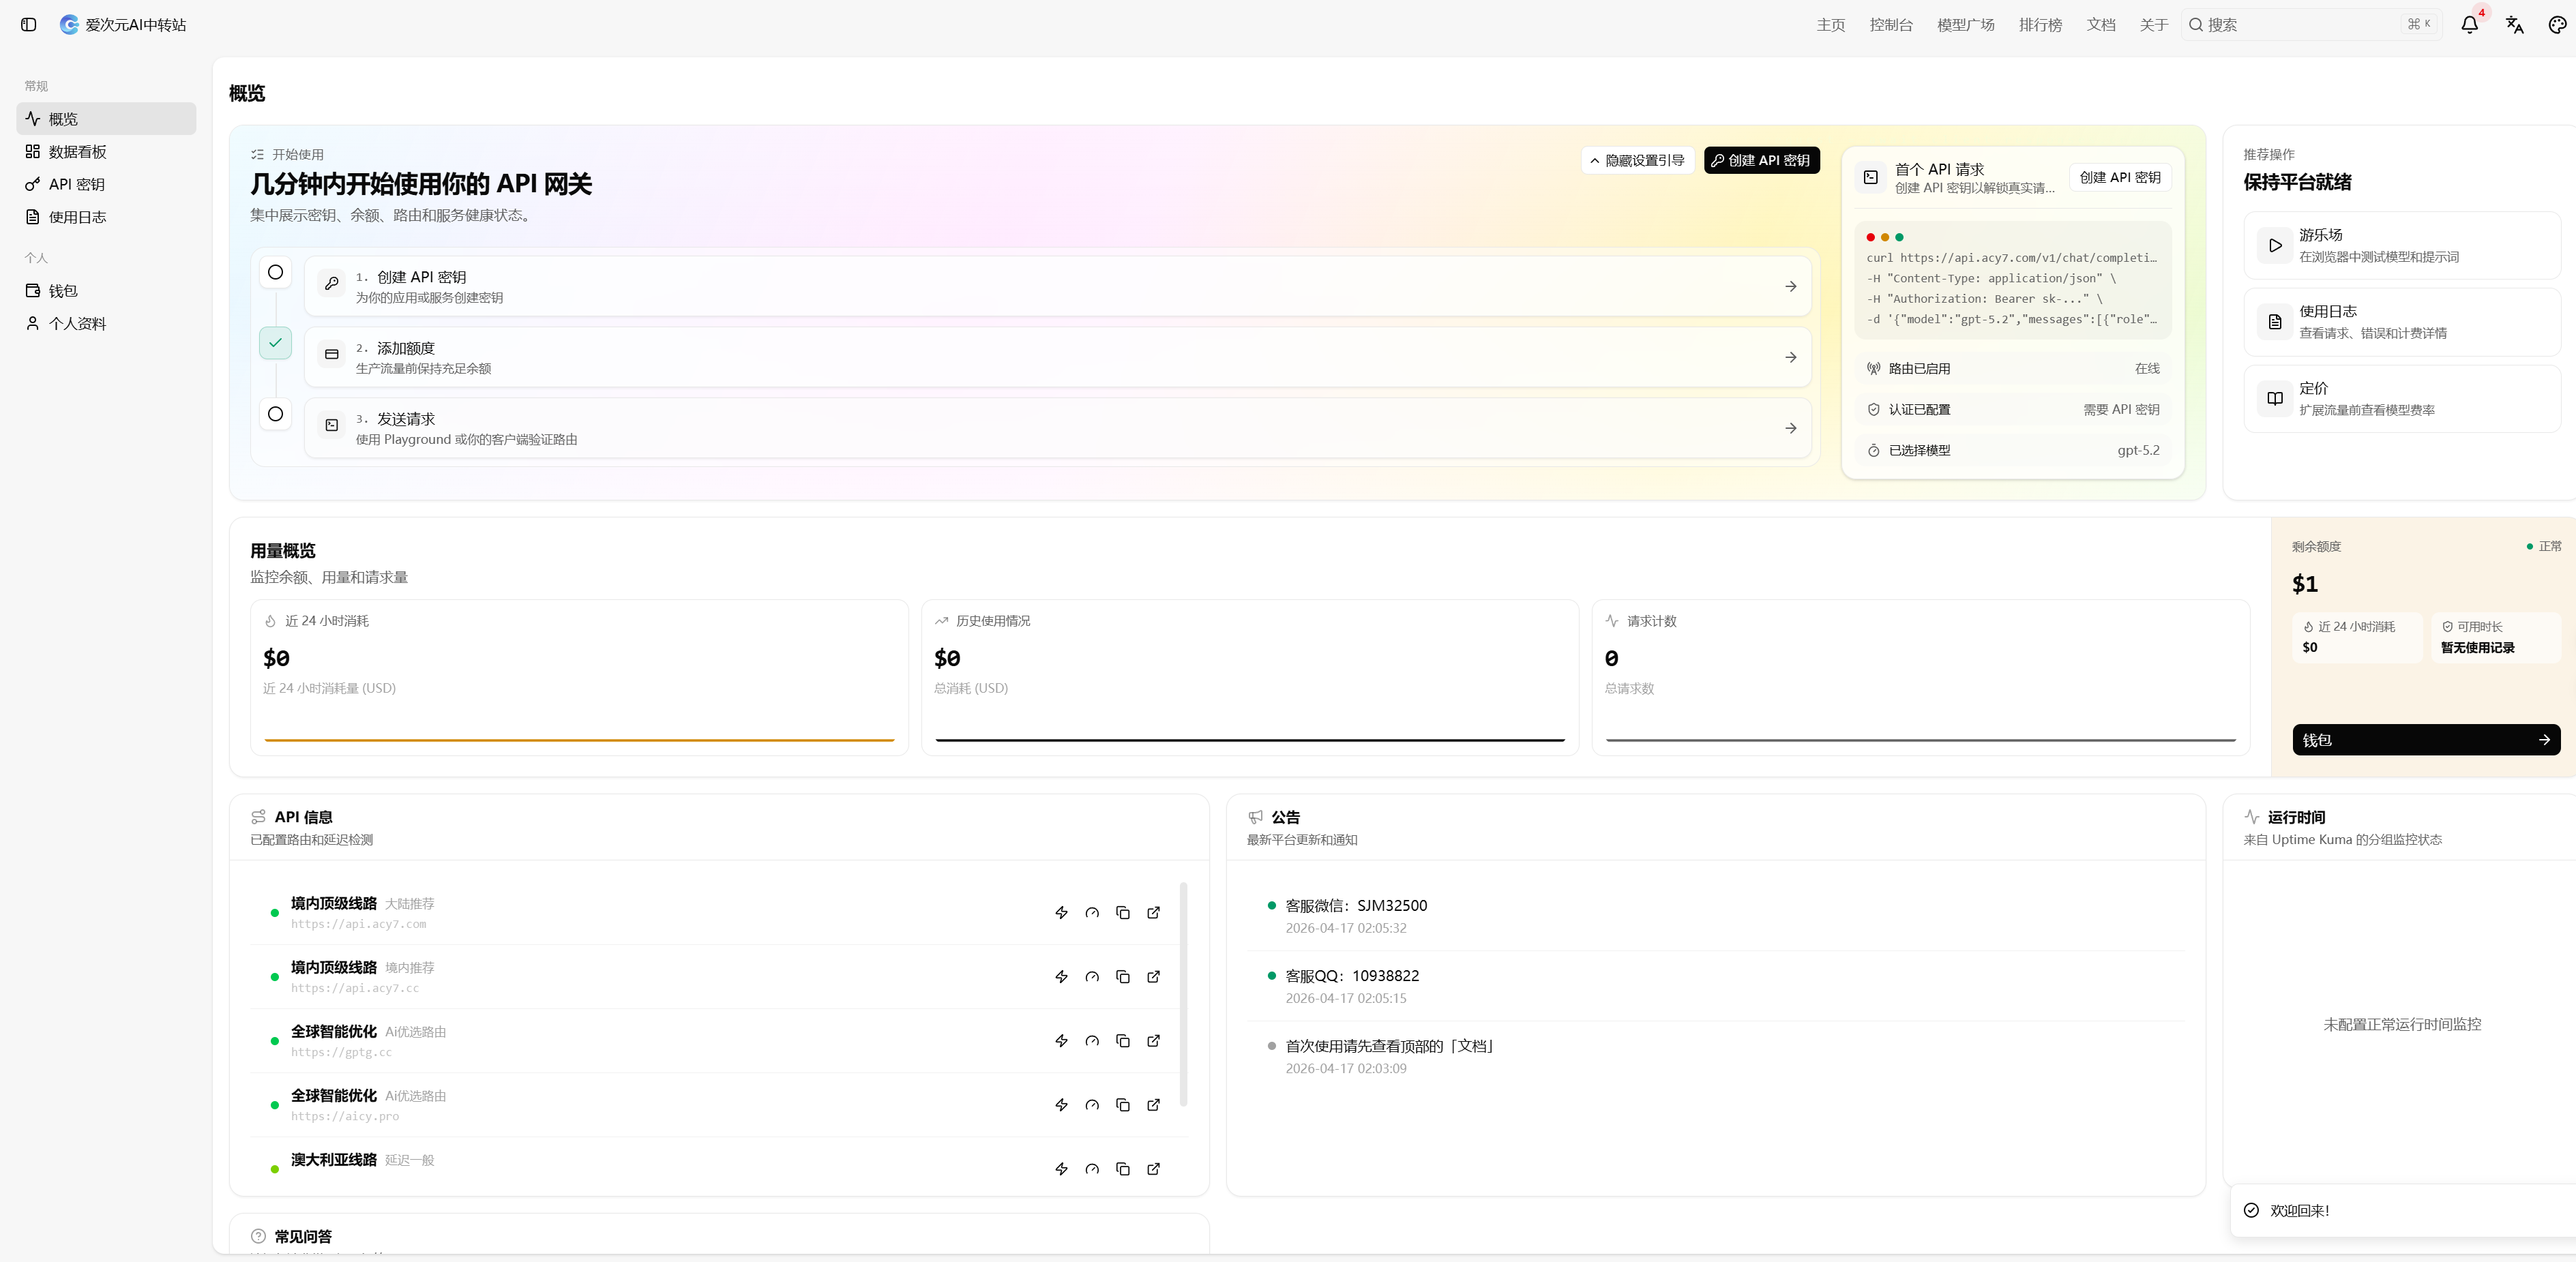Focus the 搜索 search field

tap(2310, 25)
